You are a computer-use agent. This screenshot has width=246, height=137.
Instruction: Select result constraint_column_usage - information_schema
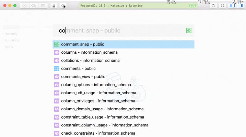pyautogui.click(x=124, y=125)
